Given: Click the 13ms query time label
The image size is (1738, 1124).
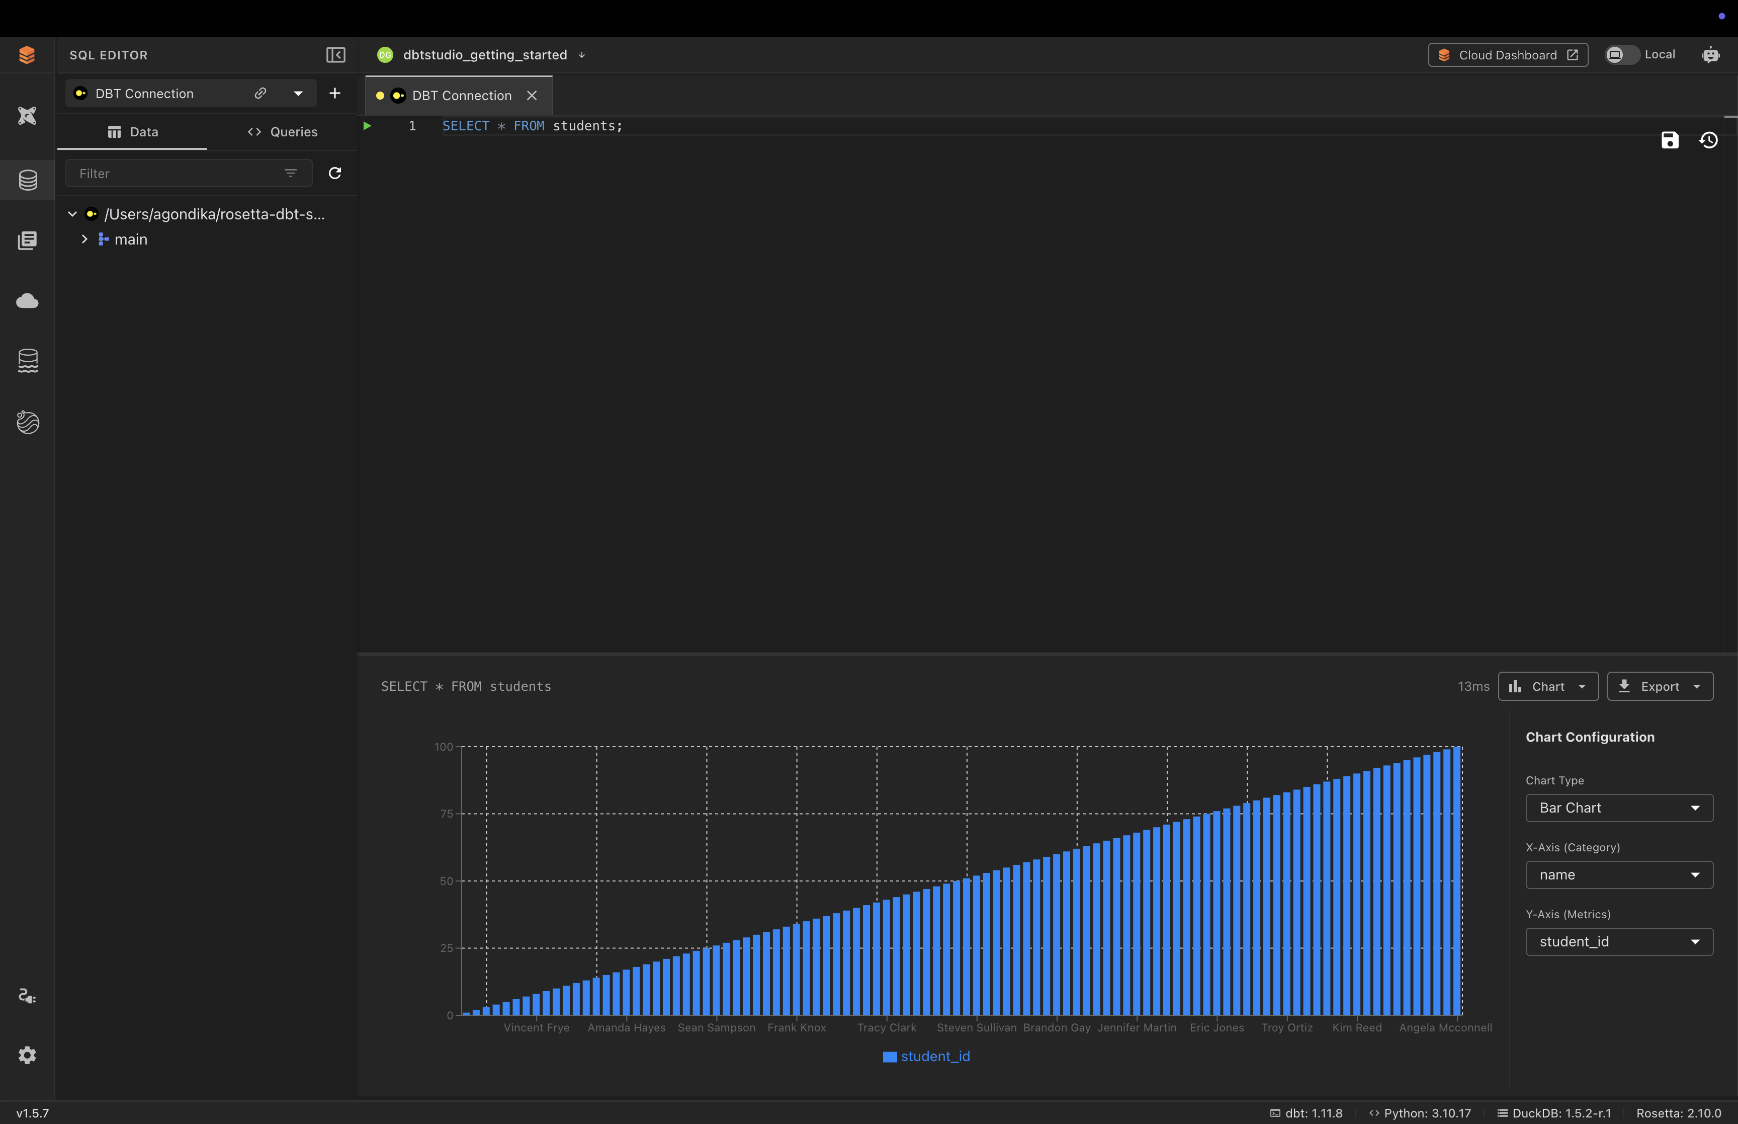Looking at the screenshot, I should [x=1473, y=686].
